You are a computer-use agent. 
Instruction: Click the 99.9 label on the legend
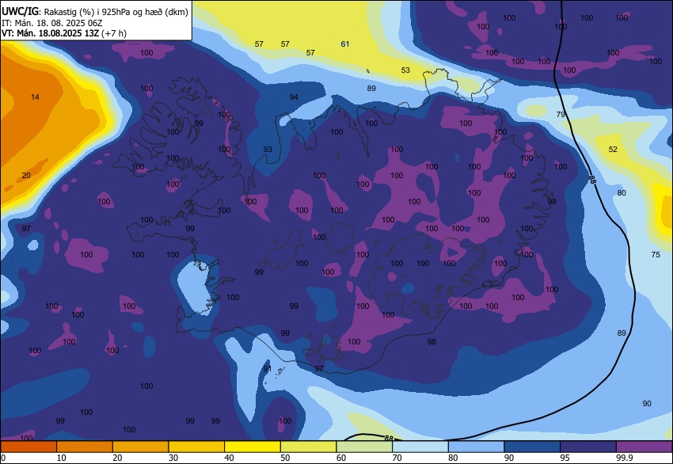pyautogui.click(x=625, y=458)
